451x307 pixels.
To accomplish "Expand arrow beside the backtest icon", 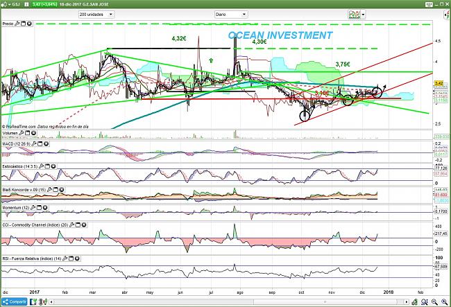I will click(x=364, y=15).
